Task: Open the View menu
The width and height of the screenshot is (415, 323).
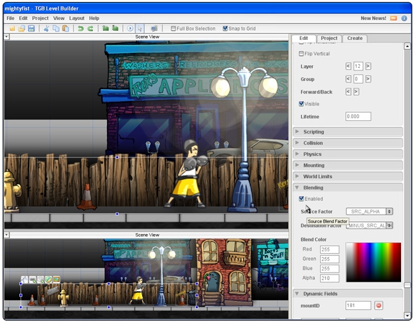Action: 58,19
